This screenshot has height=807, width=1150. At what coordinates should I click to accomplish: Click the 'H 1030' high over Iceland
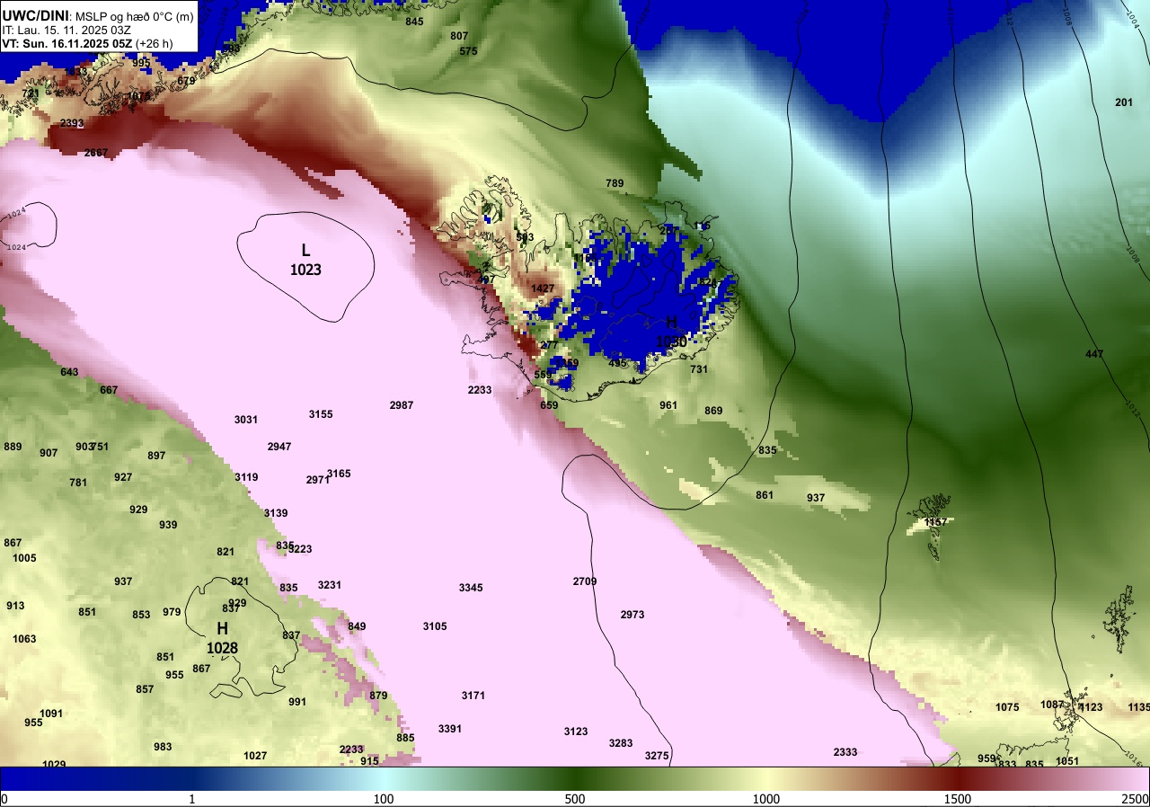click(x=671, y=333)
